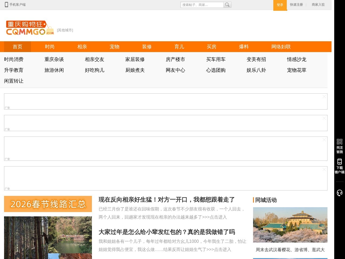Click the search posts input field
This screenshot has height=259, width=345.
coord(202,5)
